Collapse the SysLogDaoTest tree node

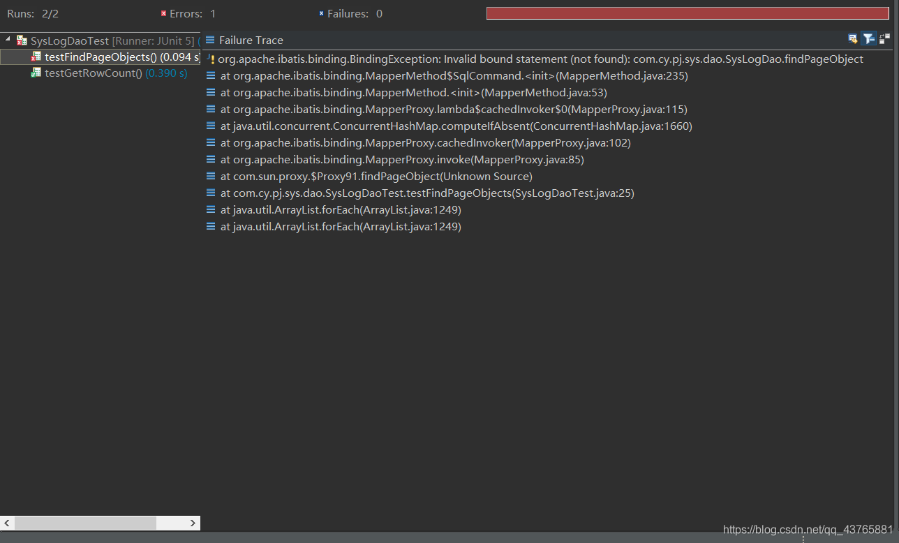8,40
